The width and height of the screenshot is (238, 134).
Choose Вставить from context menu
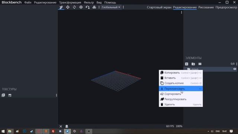coord(181,78)
